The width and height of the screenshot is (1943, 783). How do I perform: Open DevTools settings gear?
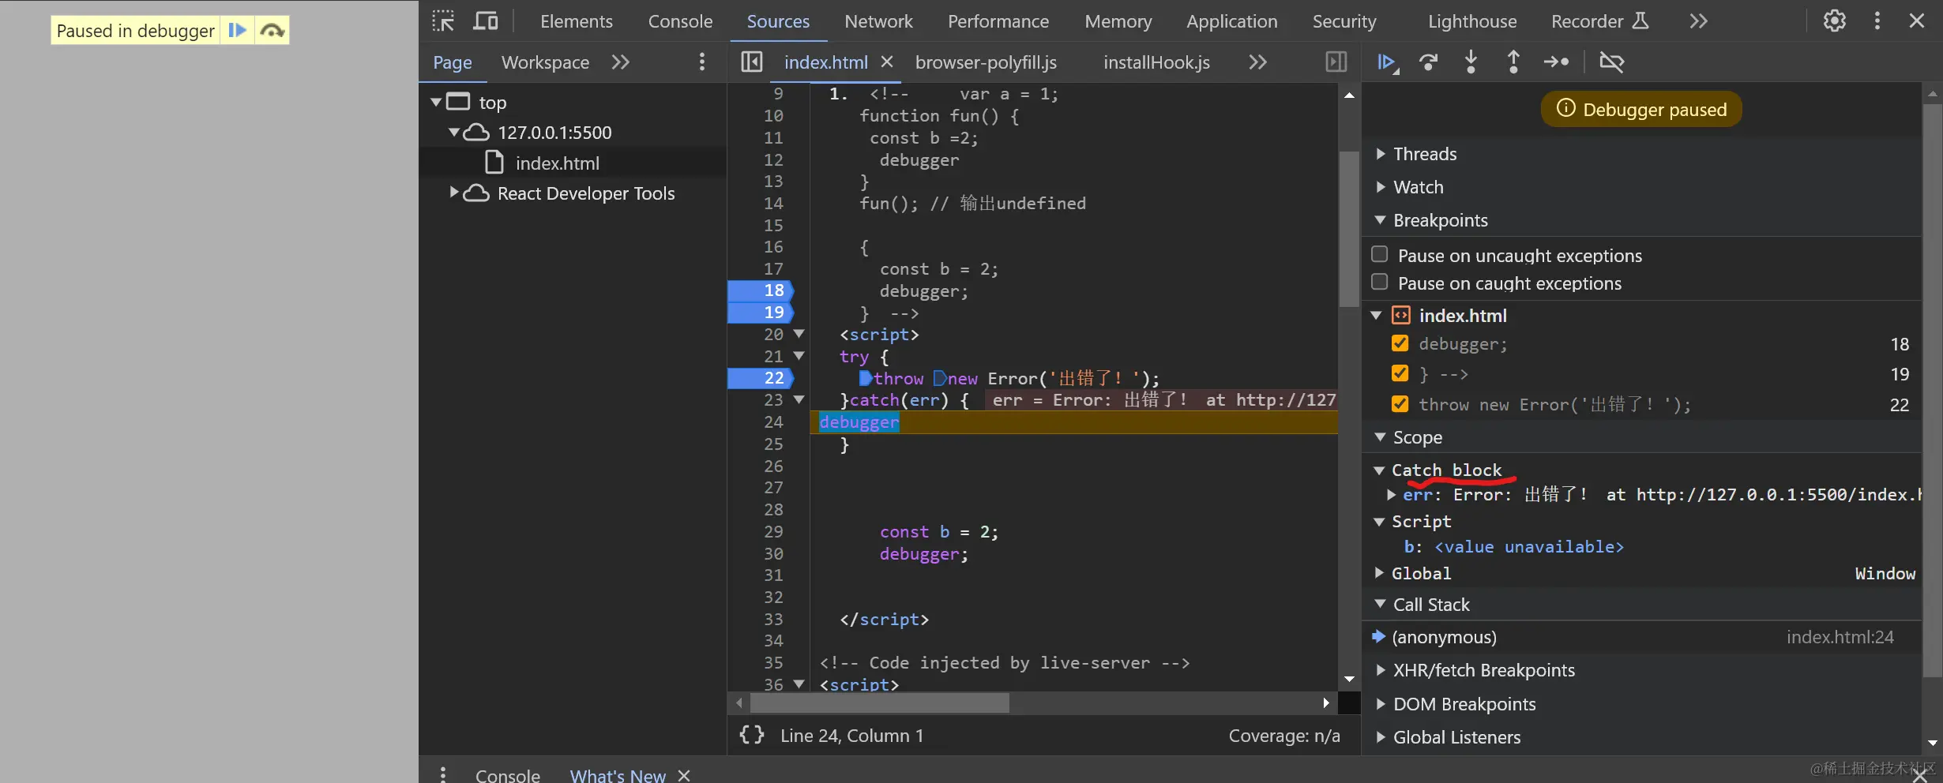tap(1834, 21)
